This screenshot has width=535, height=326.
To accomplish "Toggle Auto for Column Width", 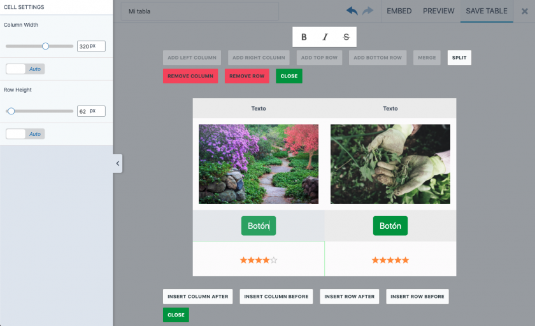I will point(25,69).
